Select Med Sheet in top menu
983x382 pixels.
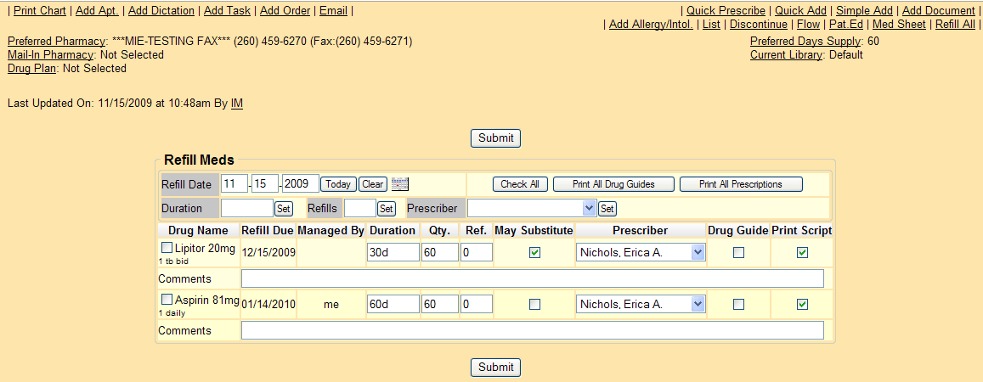899,25
